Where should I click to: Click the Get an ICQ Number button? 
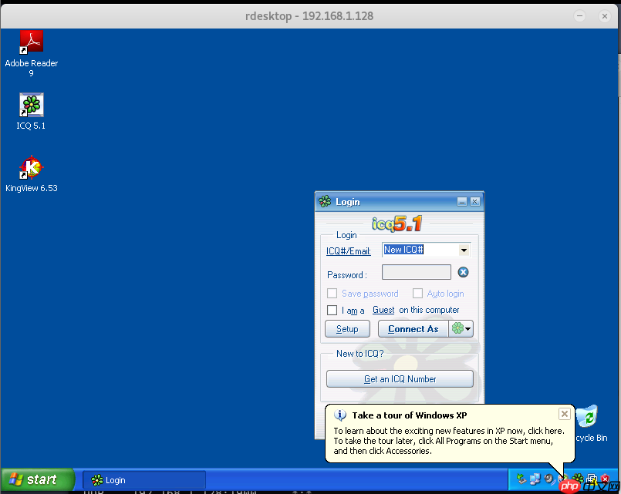[400, 379]
